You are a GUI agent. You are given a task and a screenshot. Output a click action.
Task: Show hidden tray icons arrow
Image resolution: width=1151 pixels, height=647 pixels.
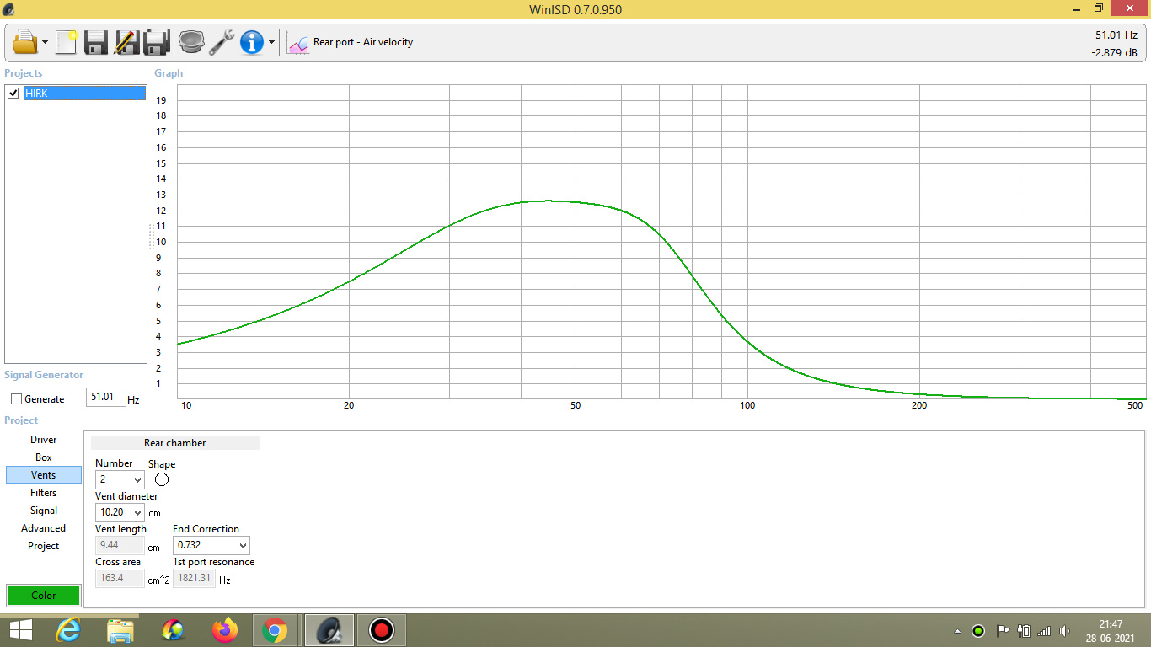[x=957, y=631]
